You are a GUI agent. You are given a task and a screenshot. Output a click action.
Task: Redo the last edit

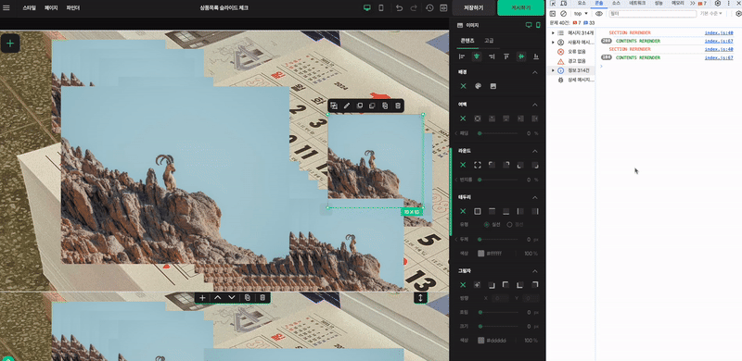(414, 8)
